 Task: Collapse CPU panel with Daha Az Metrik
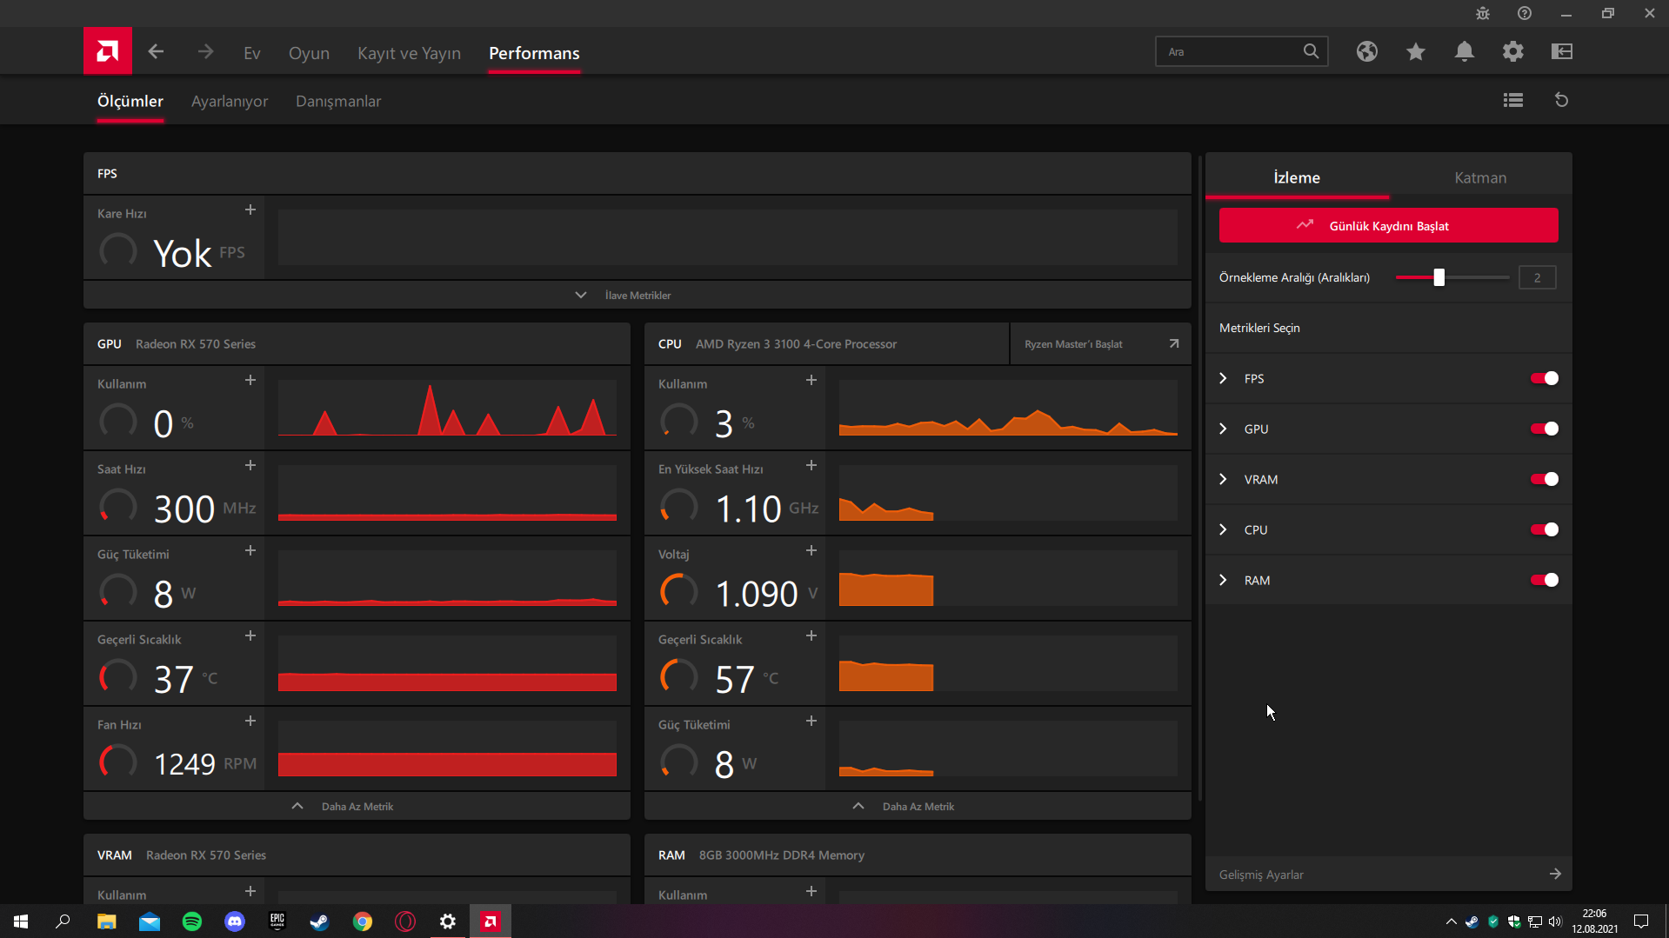tap(918, 806)
